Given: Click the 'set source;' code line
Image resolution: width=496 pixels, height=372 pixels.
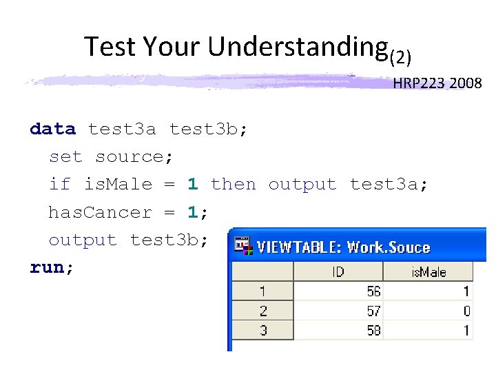Looking at the screenshot, I should pyautogui.click(x=111, y=156).
